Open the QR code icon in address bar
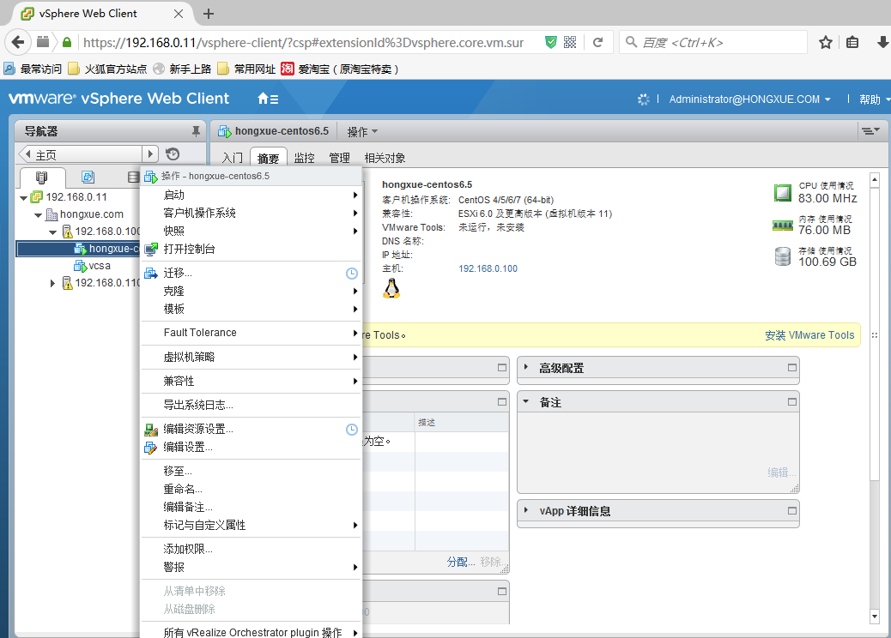Image resolution: width=891 pixels, height=638 pixels. point(570,43)
